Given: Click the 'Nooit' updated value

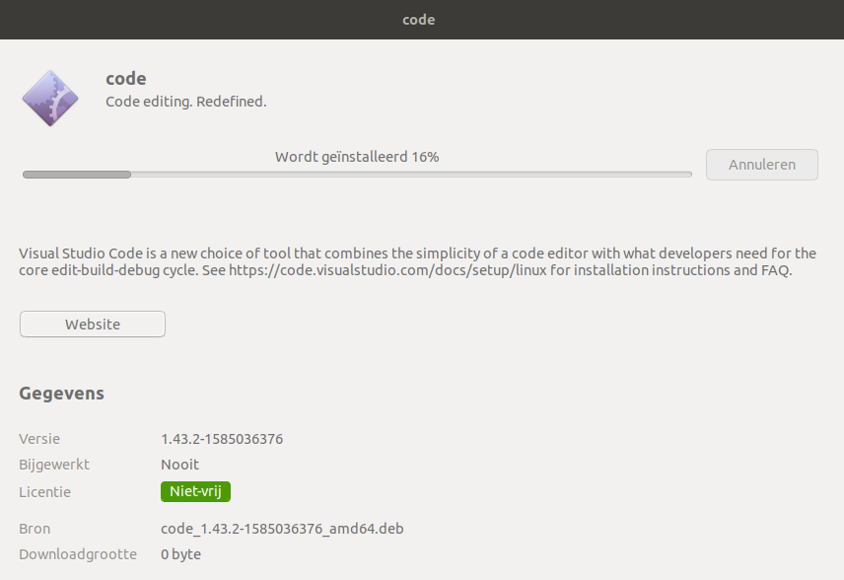Looking at the screenshot, I should pos(179,465).
